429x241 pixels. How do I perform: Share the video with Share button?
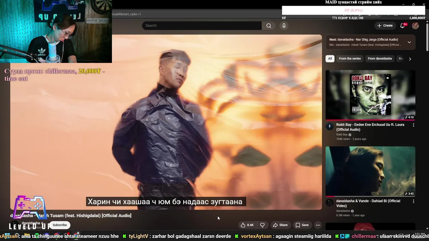(280, 225)
